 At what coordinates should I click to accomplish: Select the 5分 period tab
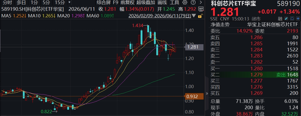click(46, 3)
